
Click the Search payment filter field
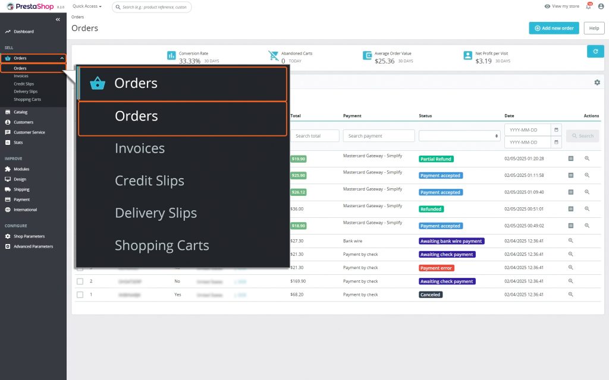click(x=379, y=136)
